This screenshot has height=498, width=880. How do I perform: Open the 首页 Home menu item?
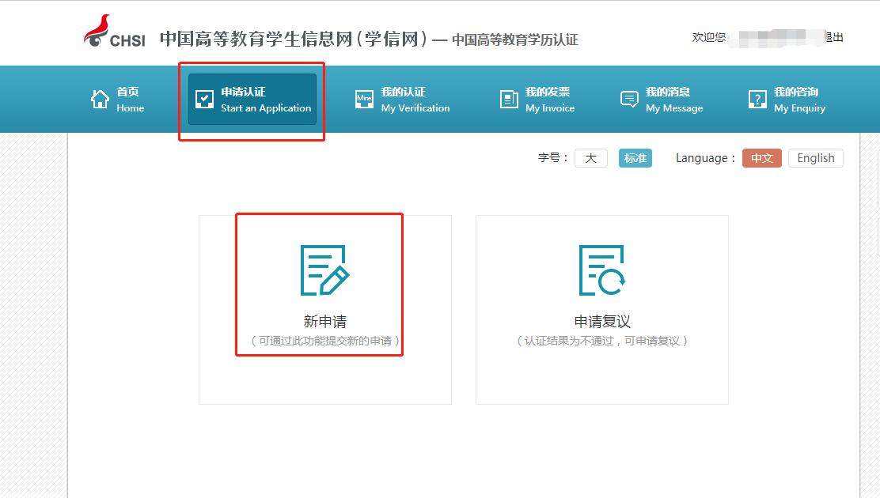tap(117, 99)
